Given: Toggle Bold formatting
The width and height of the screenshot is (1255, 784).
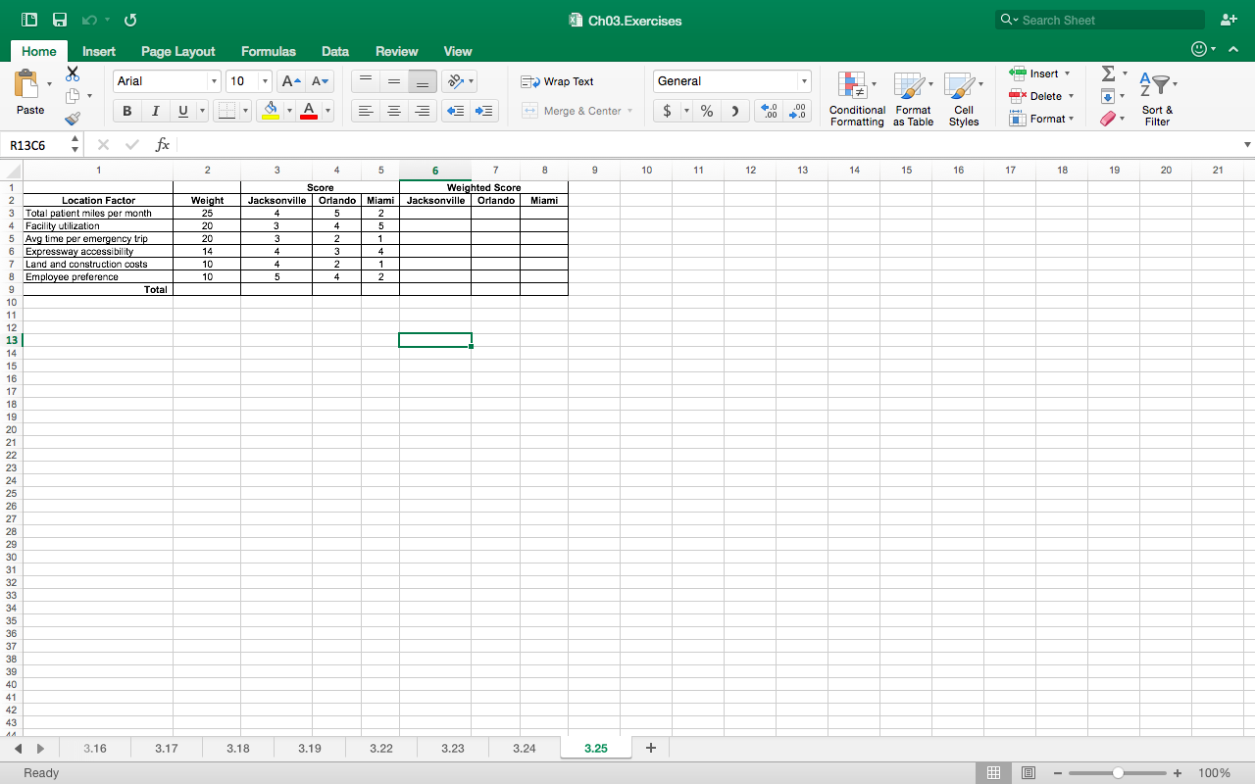Looking at the screenshot, I should point(127,112).
